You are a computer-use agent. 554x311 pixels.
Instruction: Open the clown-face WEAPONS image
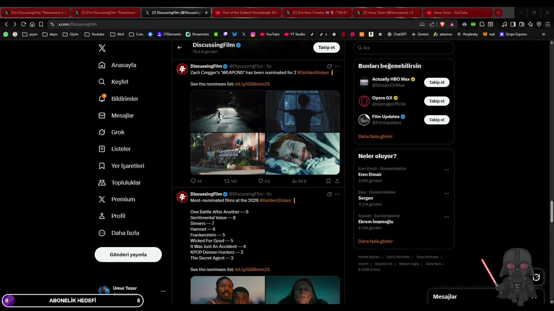pos(303,154)
